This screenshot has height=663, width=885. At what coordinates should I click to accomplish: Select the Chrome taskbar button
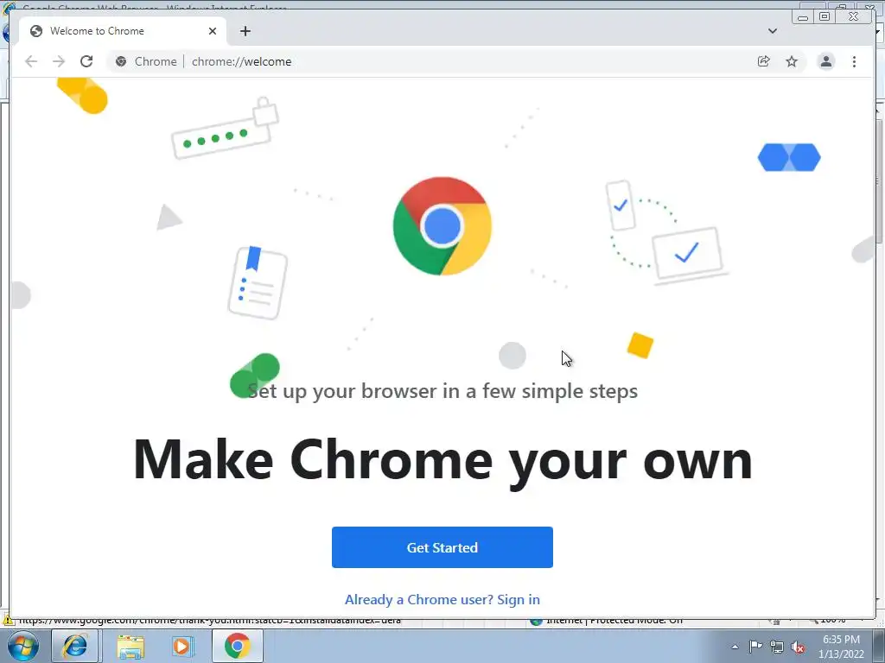238,646
